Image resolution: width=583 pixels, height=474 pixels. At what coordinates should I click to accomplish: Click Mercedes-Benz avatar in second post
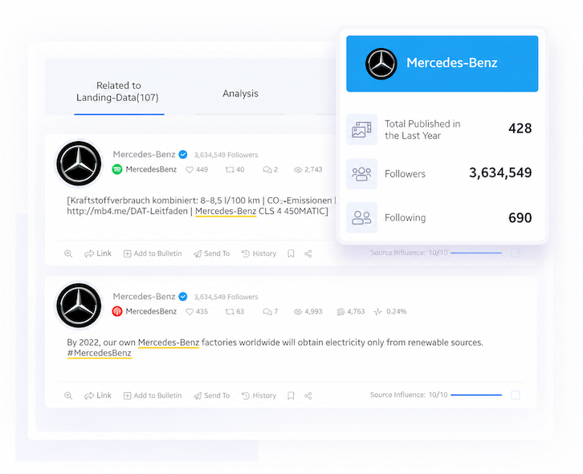[x=79, y=306]
